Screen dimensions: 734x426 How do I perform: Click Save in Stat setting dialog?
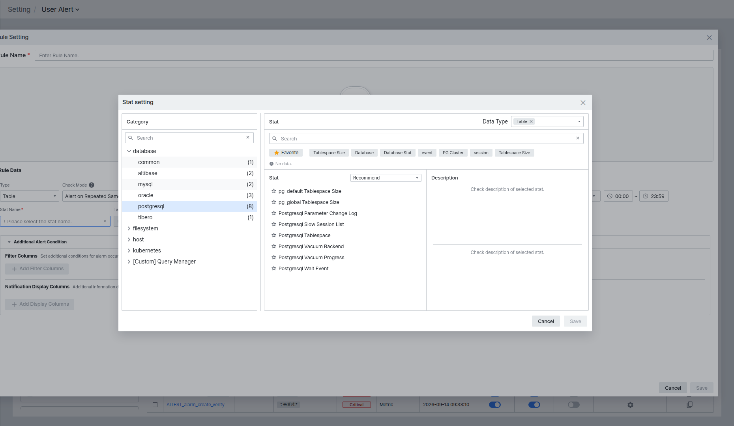575,321
